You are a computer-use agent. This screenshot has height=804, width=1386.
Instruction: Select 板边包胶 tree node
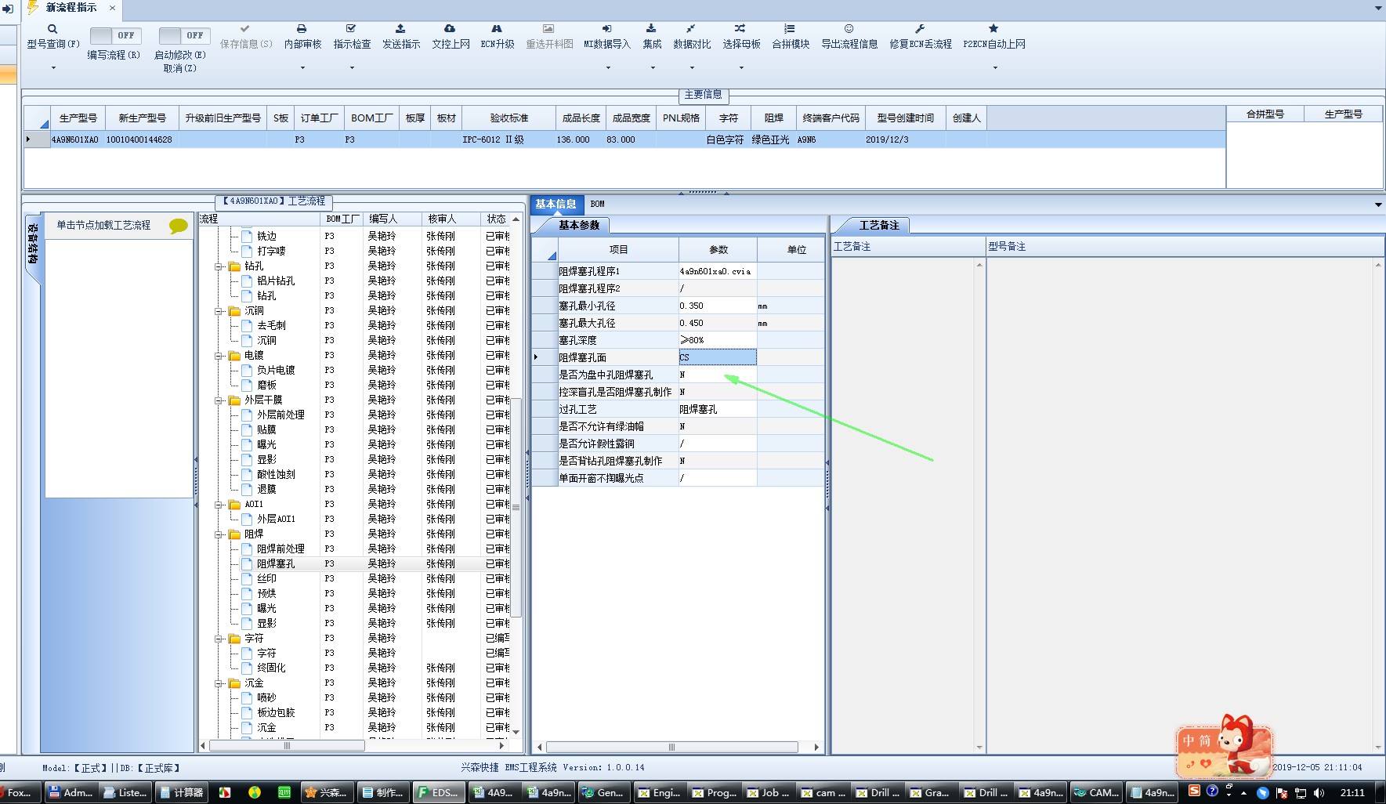276,712
